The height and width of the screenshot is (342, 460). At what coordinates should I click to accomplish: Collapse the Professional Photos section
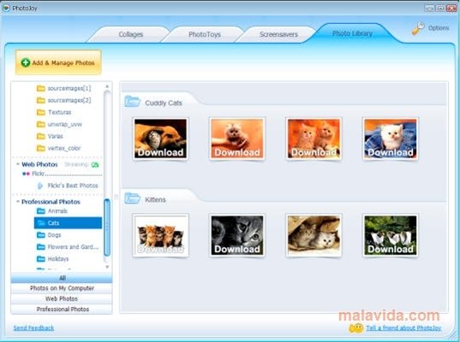coord(18,202)
